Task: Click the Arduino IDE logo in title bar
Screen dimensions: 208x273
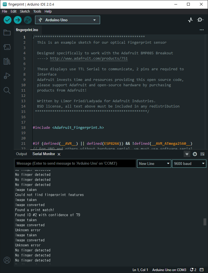Action: coord(5,4)
